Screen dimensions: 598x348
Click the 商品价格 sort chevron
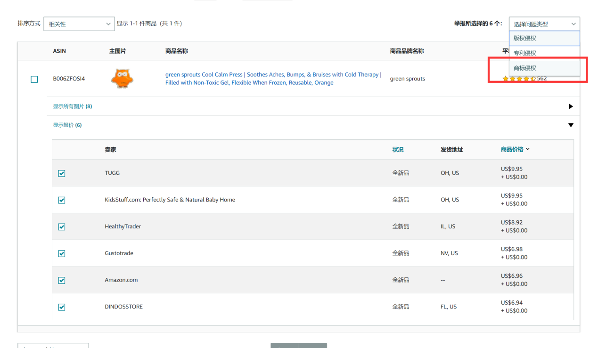(528, 149)
